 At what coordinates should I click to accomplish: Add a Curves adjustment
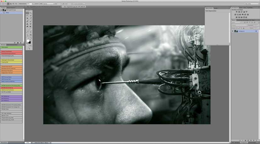click(241, 12)
